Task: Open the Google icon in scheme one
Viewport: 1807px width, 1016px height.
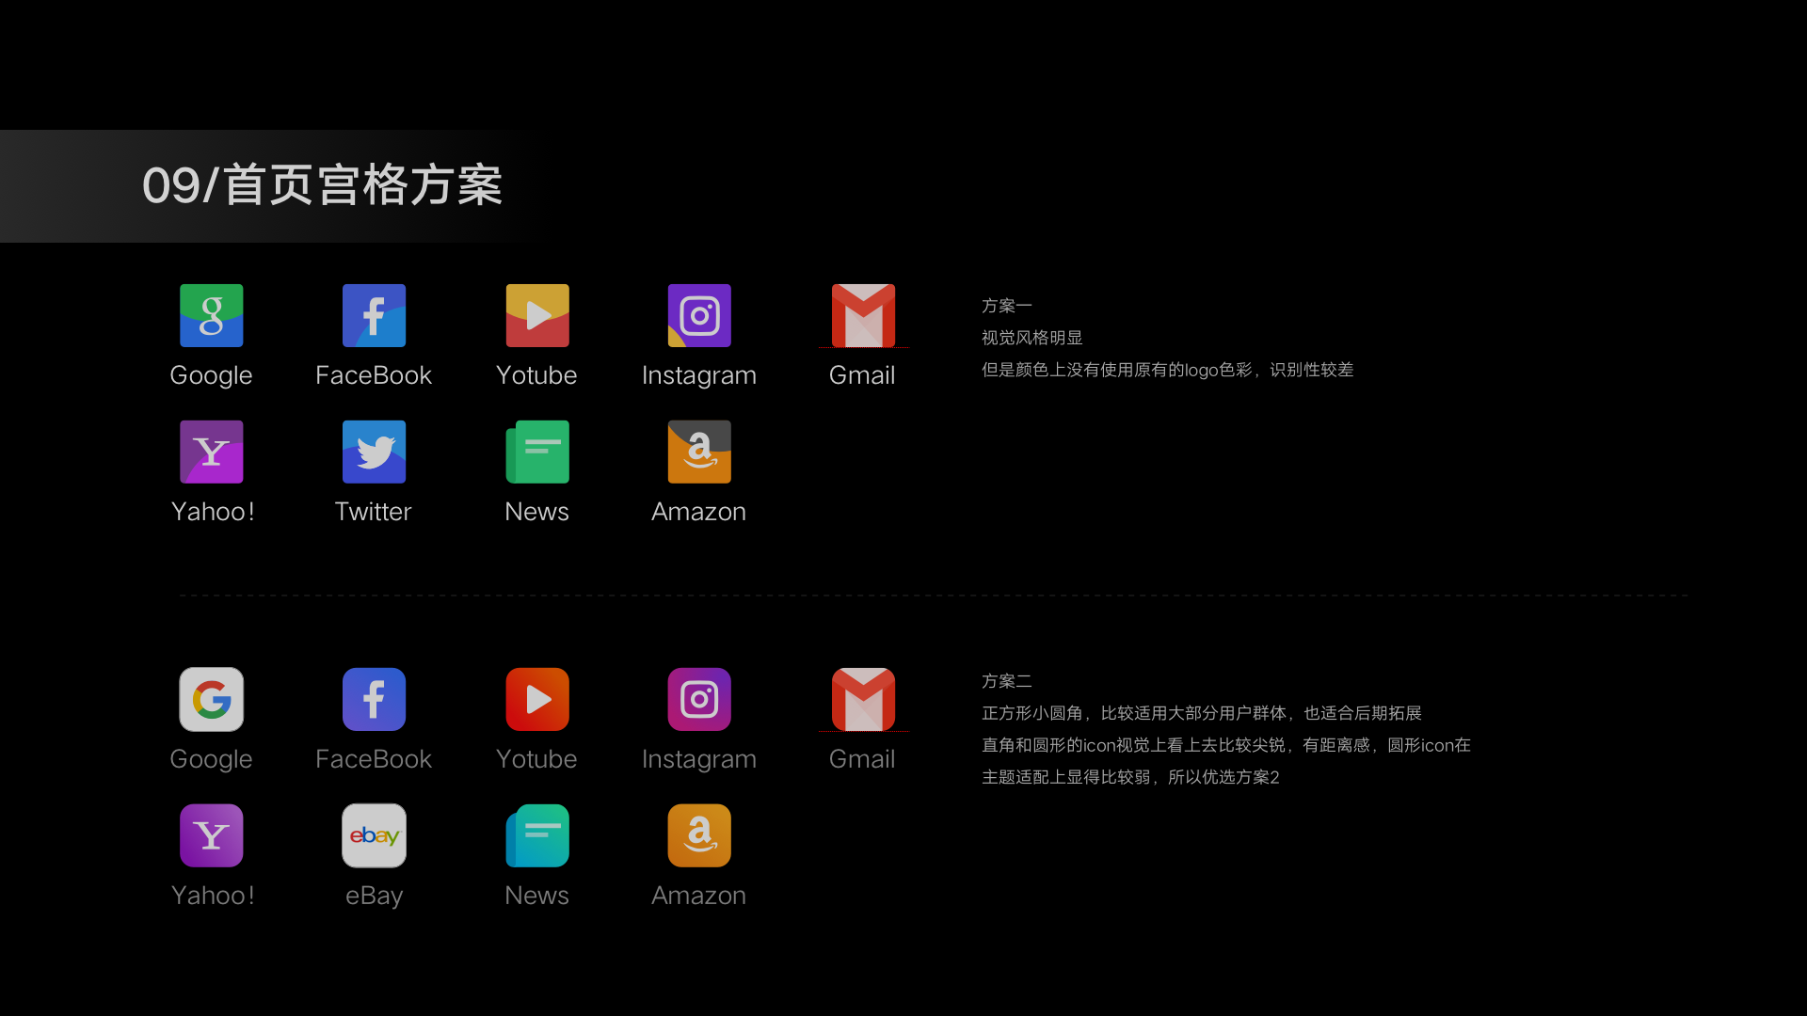Action: (212, 315)
